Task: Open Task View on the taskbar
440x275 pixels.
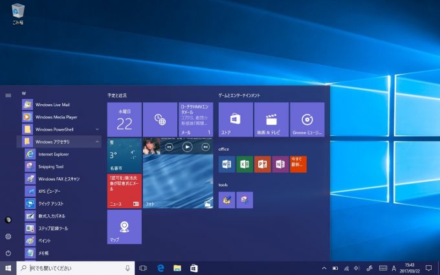Action: tap(143, 269)
